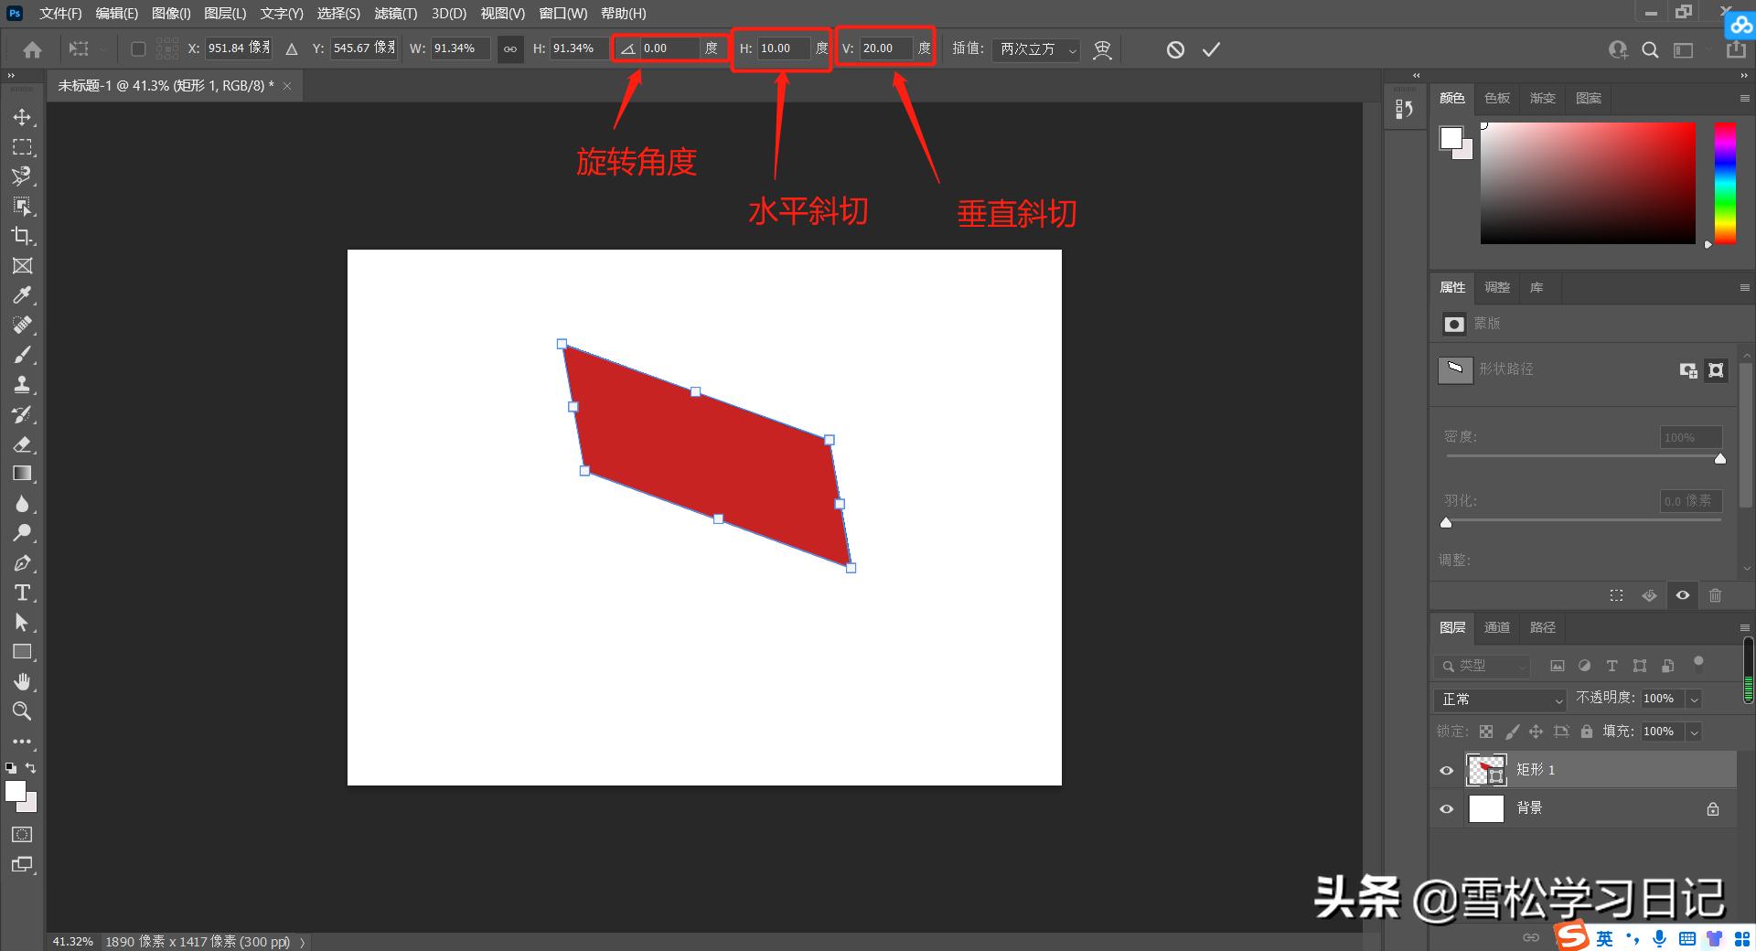Toggle warp mode icon in options bar
This screenshot has width=1756, height=951.
tap(1103, 49)
